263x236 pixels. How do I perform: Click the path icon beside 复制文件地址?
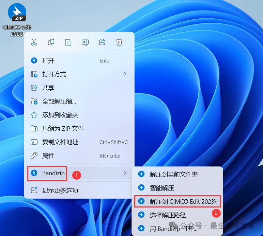tap(34, 142)
